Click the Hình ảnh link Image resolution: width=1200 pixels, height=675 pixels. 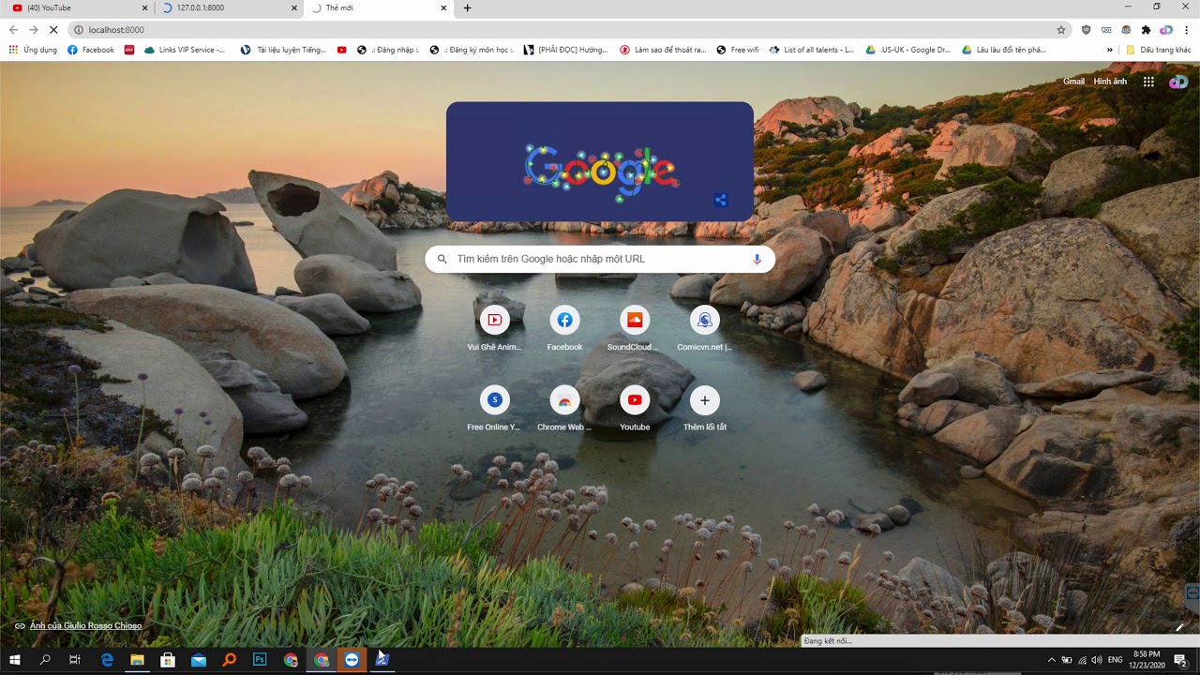click(1110, 82)
